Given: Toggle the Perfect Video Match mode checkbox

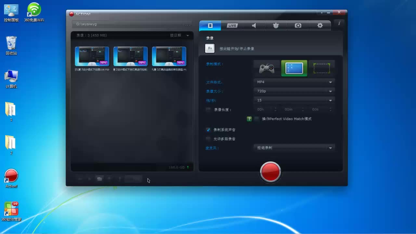Looking at the screenshot, I should pyautogui.click(x=257, y=119).
